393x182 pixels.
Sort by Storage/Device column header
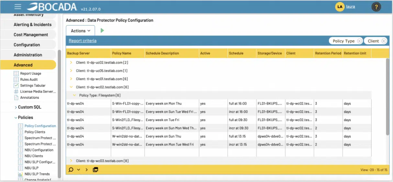[271, 53]
